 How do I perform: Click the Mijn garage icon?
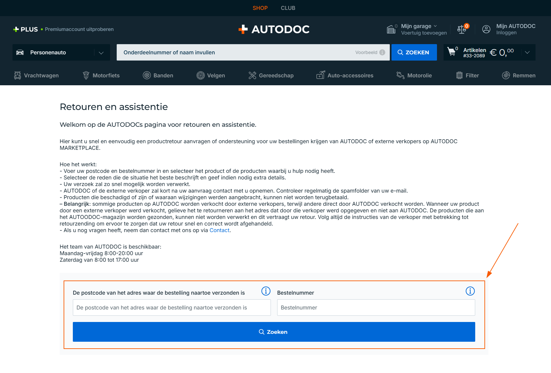[x=391, y=29]
